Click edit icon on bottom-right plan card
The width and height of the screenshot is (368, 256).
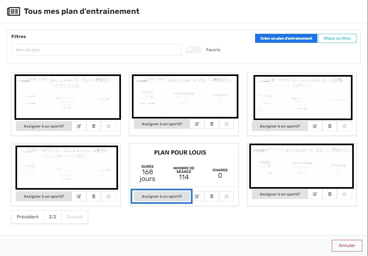315,194
